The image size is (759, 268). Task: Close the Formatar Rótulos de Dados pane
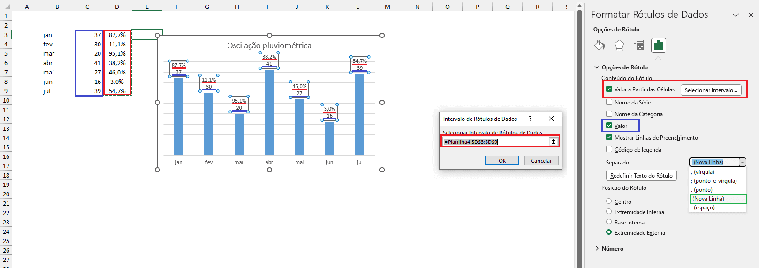[x=751, y=15]
